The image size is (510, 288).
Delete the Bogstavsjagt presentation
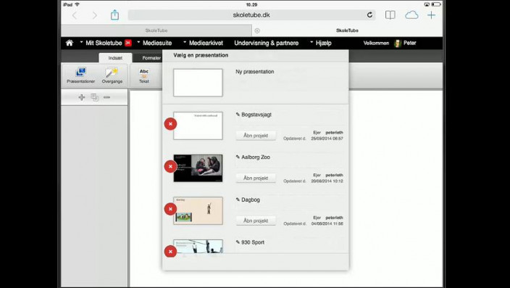tap(170, 124)
